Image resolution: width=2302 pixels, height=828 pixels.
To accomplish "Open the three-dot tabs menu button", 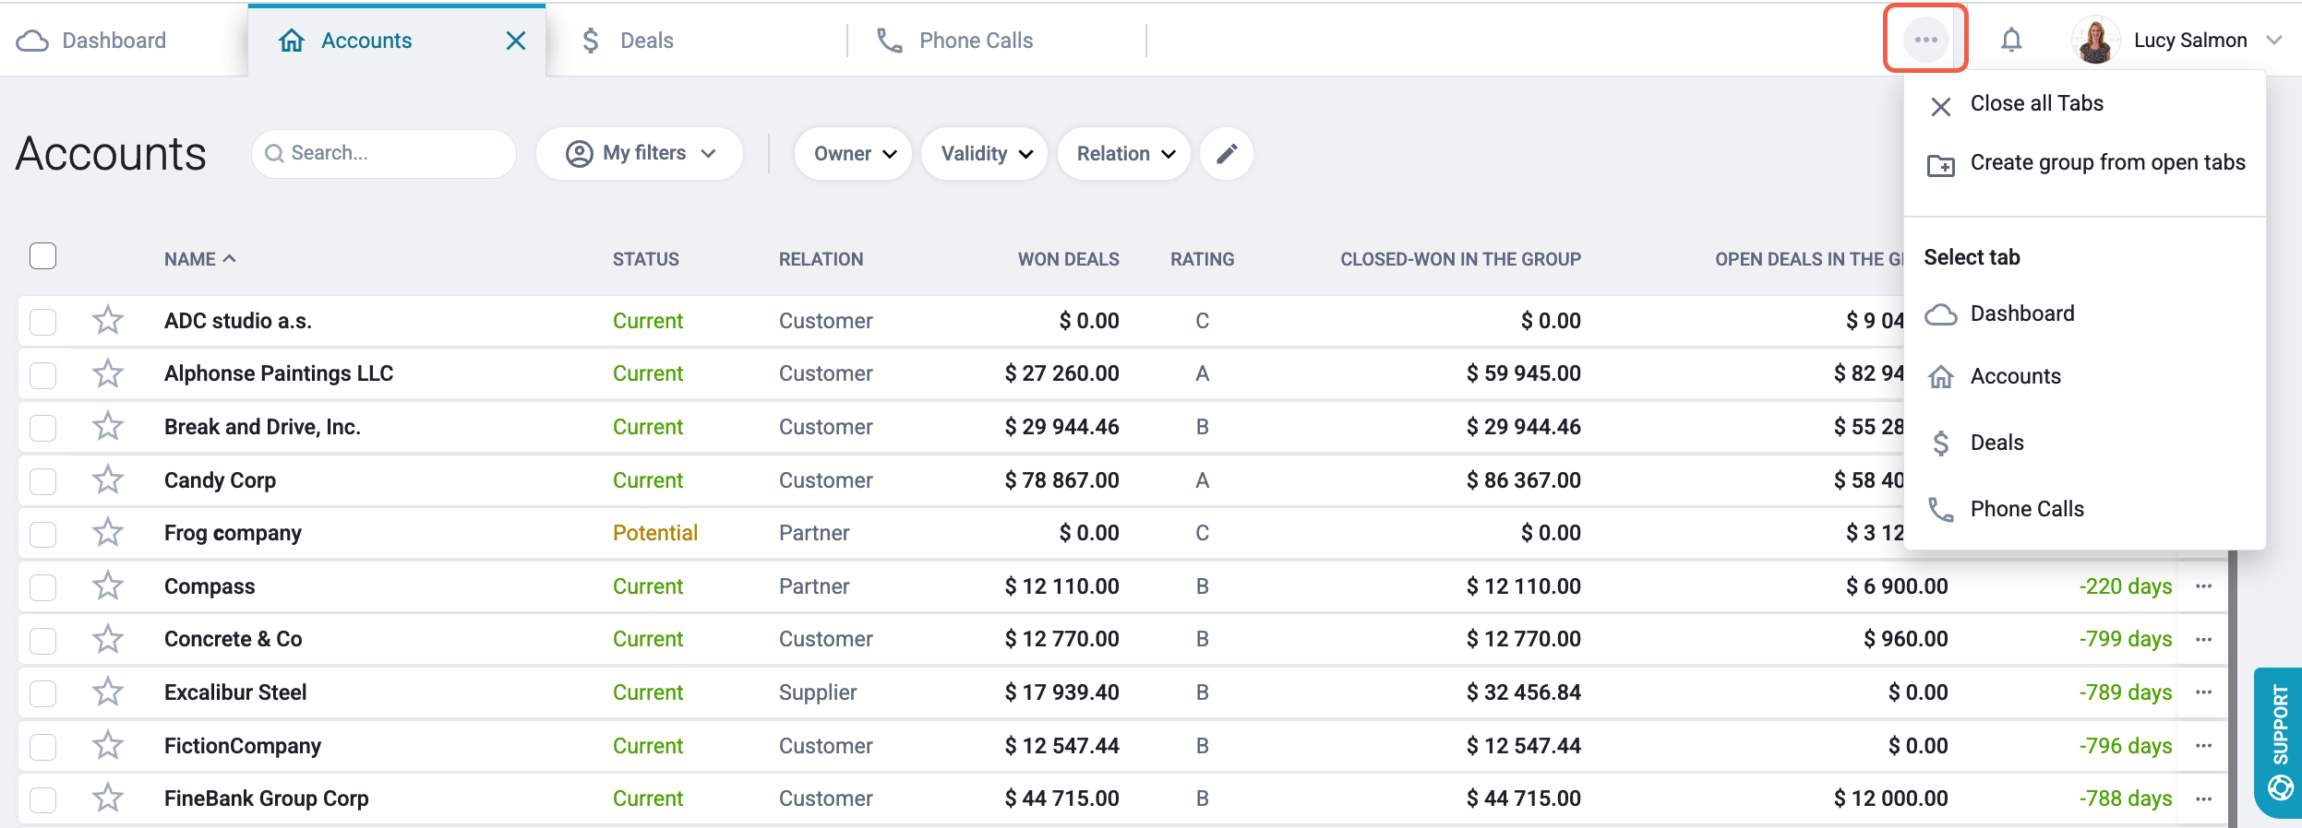I will pyautogui.click(x=1925, y=40).
